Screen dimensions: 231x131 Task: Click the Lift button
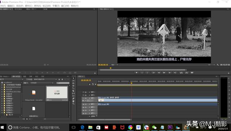coord(181,73)
